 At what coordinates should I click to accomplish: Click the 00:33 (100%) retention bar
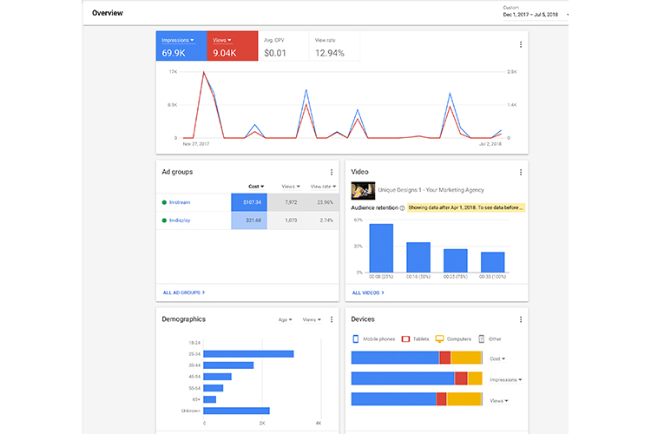[x=492, y=262]
